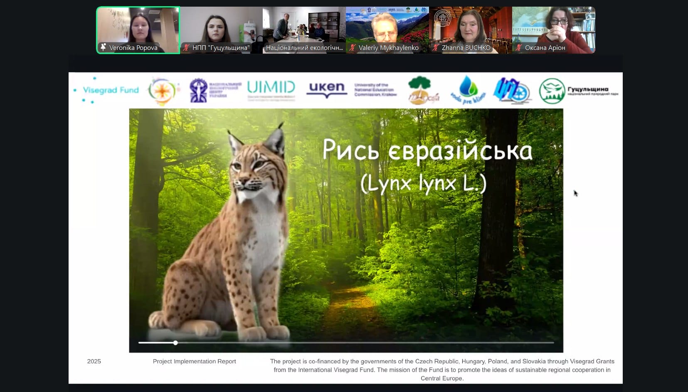Screen dimensions: 688x392
Task: Click Valeriy Mykhaylenko's muted microphone icon
Action: pos(353,48)
